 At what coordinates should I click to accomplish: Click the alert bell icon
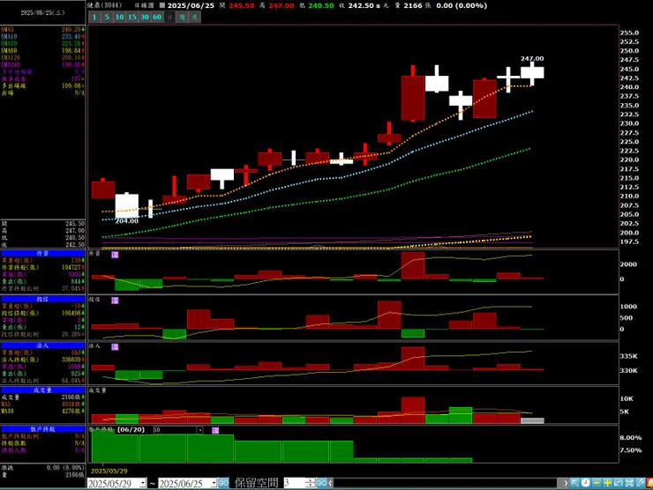tap(649, 483)
